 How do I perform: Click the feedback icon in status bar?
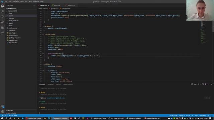click(x=208, y=116)
